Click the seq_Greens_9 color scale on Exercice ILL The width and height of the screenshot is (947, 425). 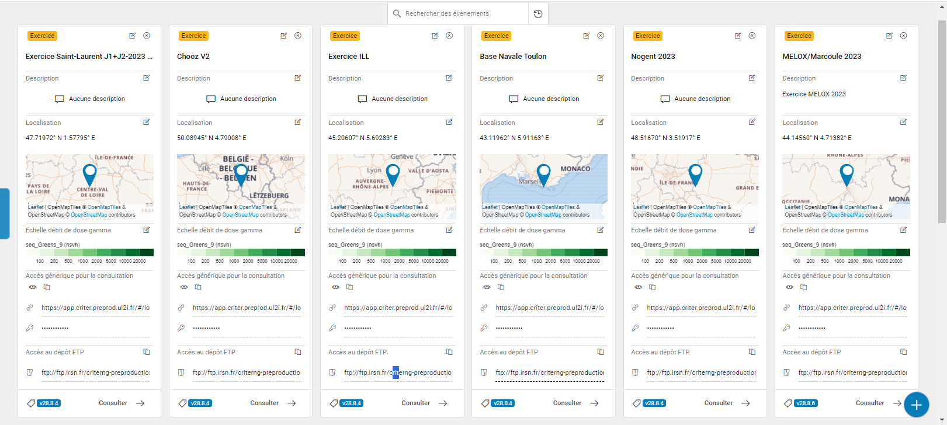pyautogui.click(x=392, y=253)
